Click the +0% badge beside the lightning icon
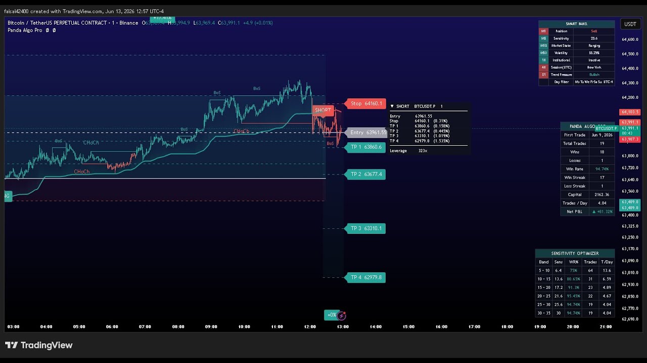The width and height of the screenshot is (647, 363). [x=331, y=315]
